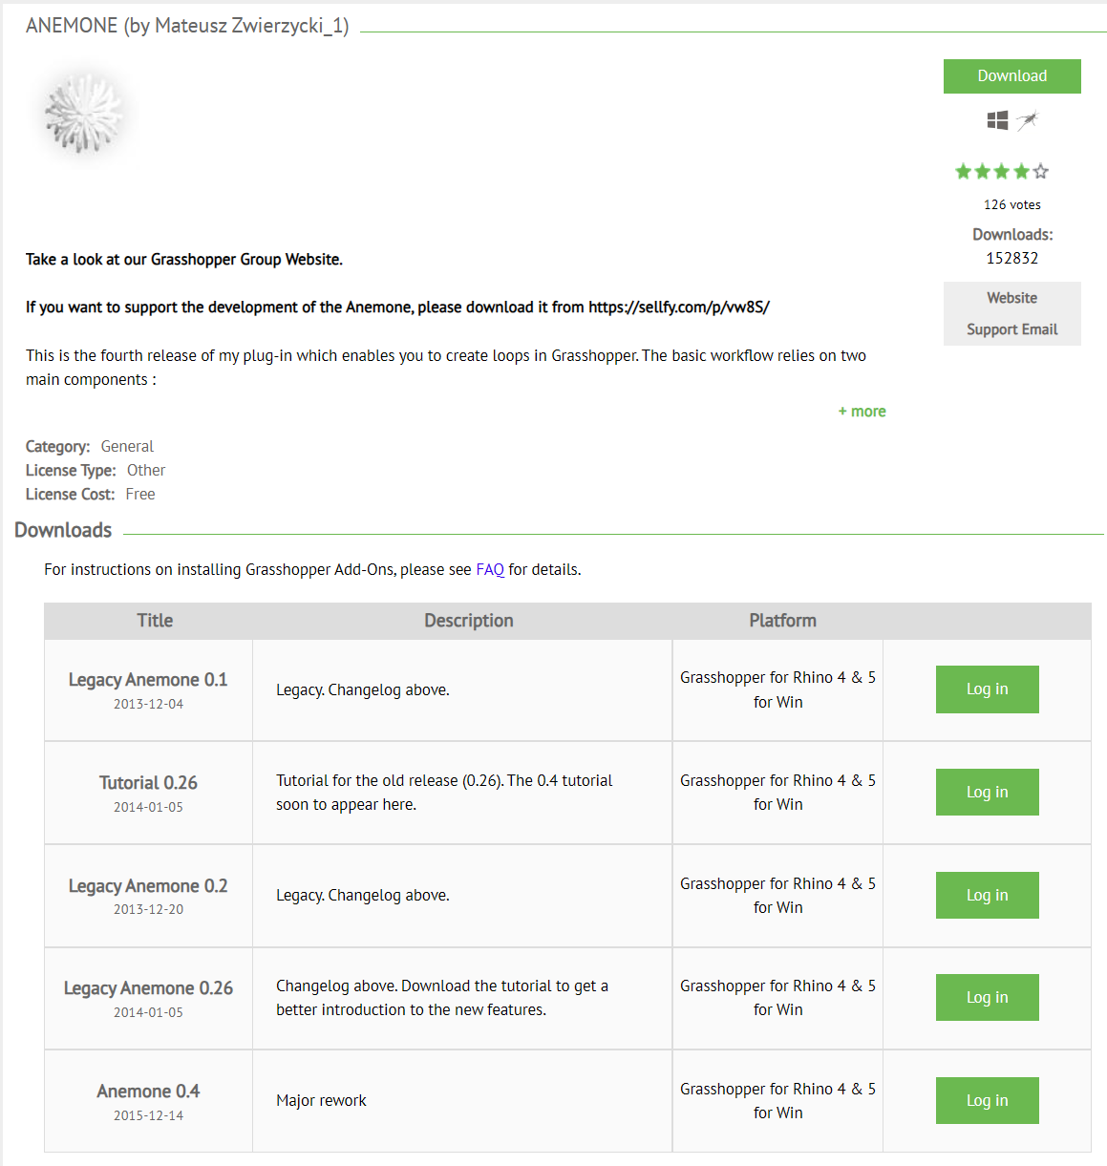This screenshot has width=1107, height=1166.
Task: Click the download count 152832
Action: 1011,258
